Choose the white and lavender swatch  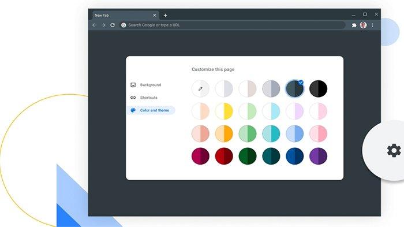tap(295, 111)
